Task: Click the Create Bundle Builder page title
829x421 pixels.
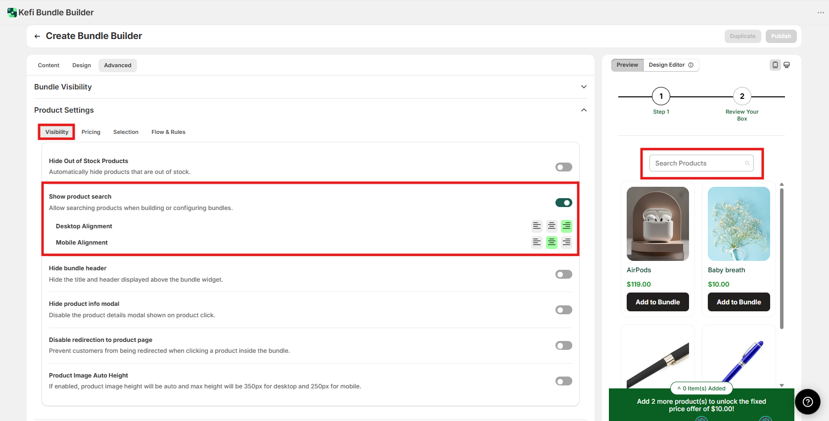Action: pos(94,36)
